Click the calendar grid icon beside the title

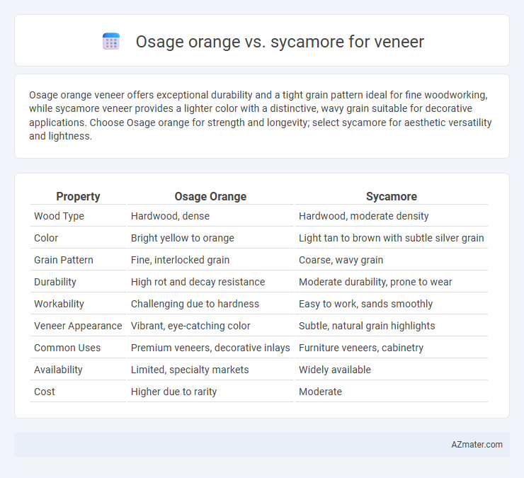pos(111,42)
